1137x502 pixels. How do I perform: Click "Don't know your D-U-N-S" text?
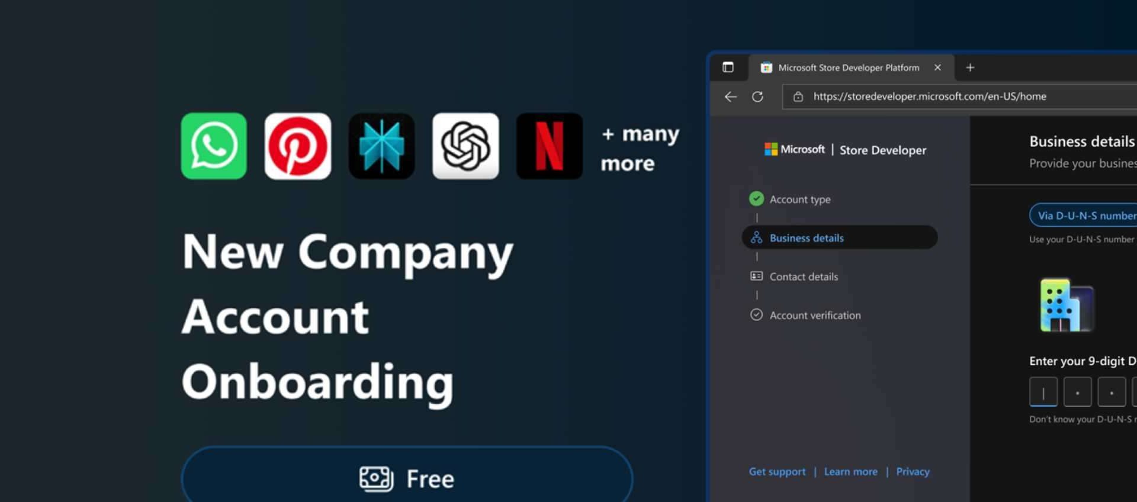pos(1083,419)
